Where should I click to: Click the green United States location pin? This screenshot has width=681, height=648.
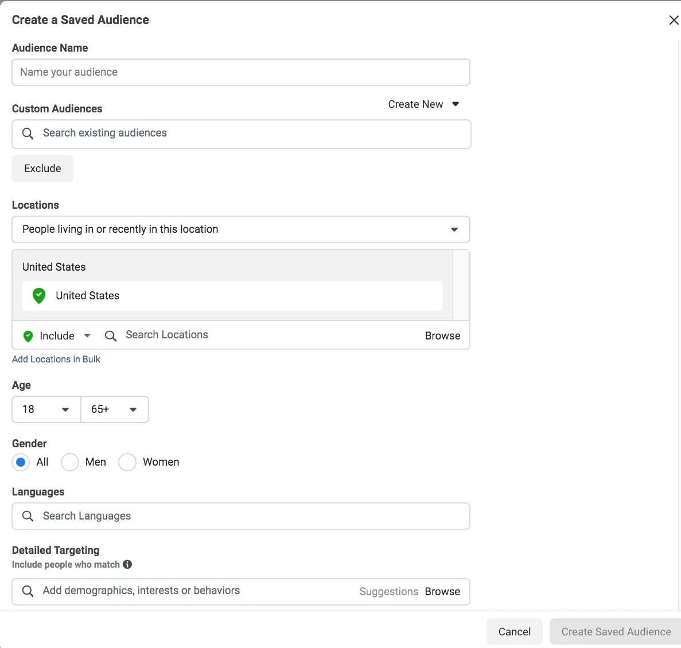(39, 296)
